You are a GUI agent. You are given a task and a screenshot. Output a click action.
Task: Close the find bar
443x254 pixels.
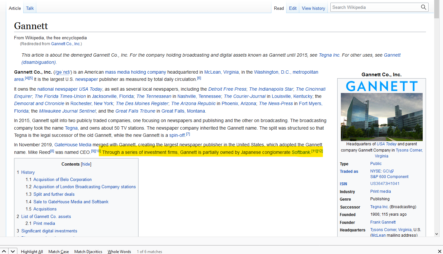tap(439, 251)
